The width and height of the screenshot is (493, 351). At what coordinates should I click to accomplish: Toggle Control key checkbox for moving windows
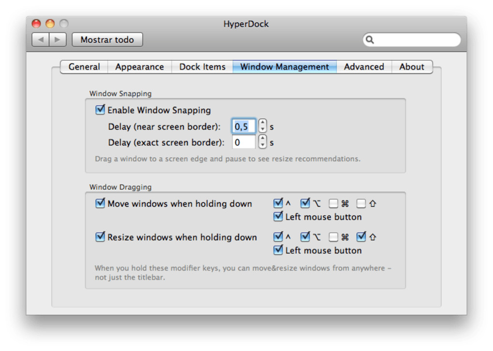point(278,203)
